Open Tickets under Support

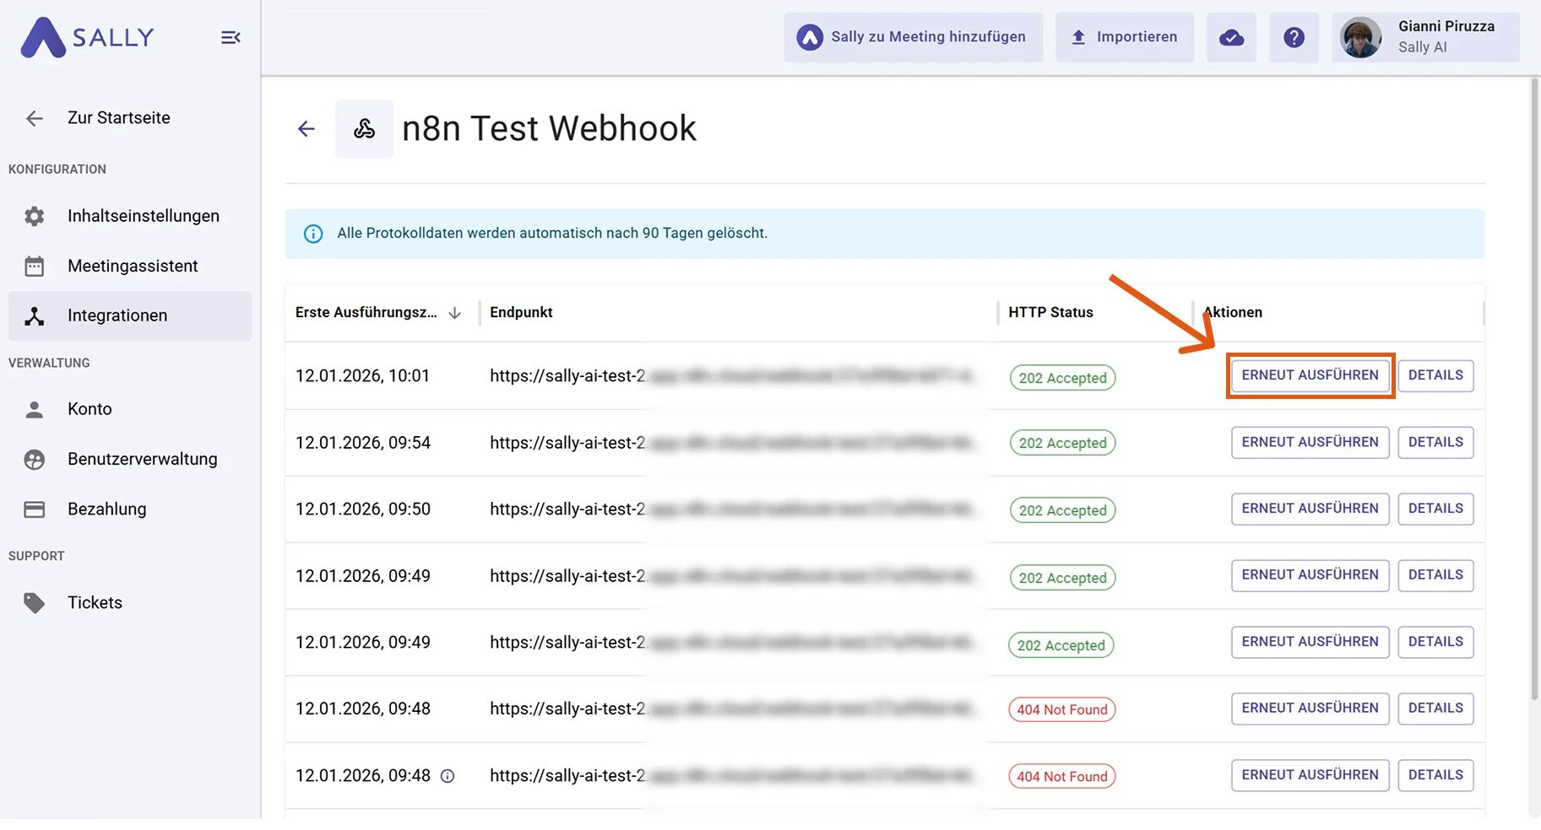point(130,602)
